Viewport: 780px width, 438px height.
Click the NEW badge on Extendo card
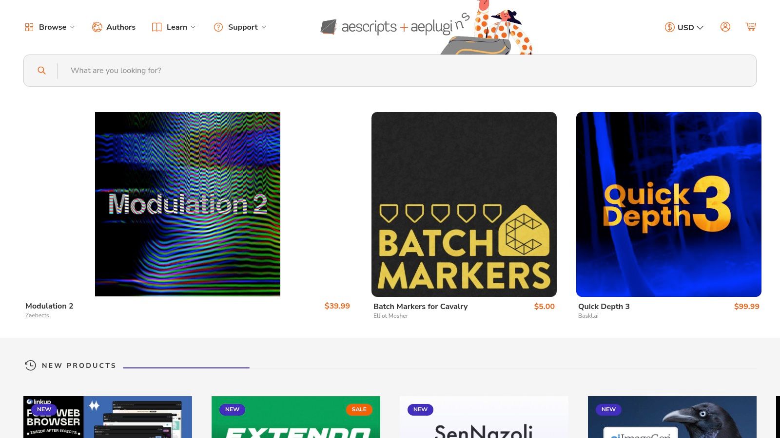(233, 409)
